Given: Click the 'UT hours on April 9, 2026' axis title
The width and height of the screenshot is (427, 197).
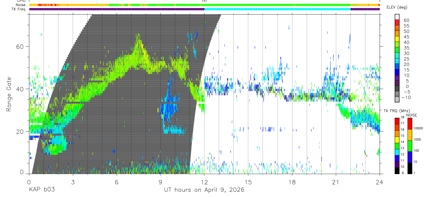Looking at the screenshot, I should (204, 190).
